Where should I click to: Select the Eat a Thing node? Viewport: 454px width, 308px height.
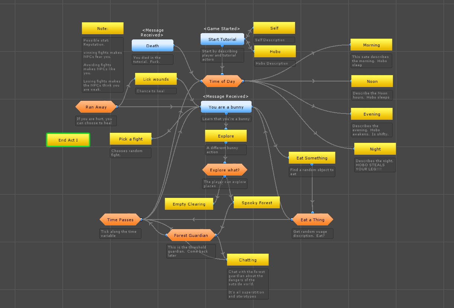pos(313,220)
